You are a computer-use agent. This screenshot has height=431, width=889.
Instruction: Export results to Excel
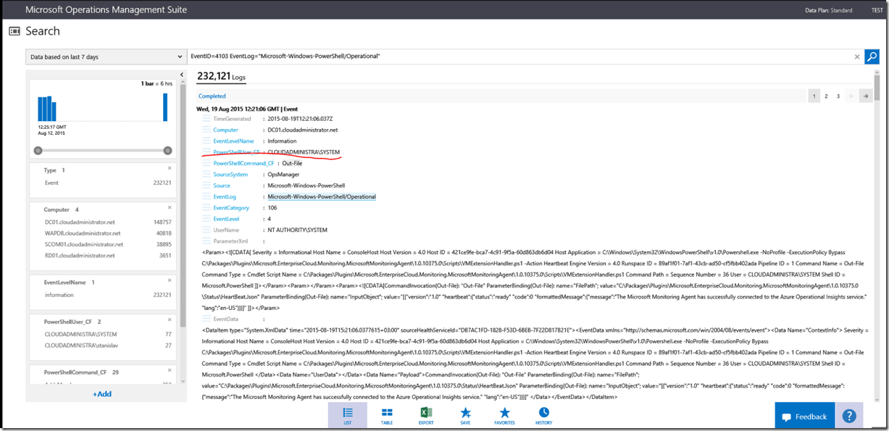pos(426,415)
